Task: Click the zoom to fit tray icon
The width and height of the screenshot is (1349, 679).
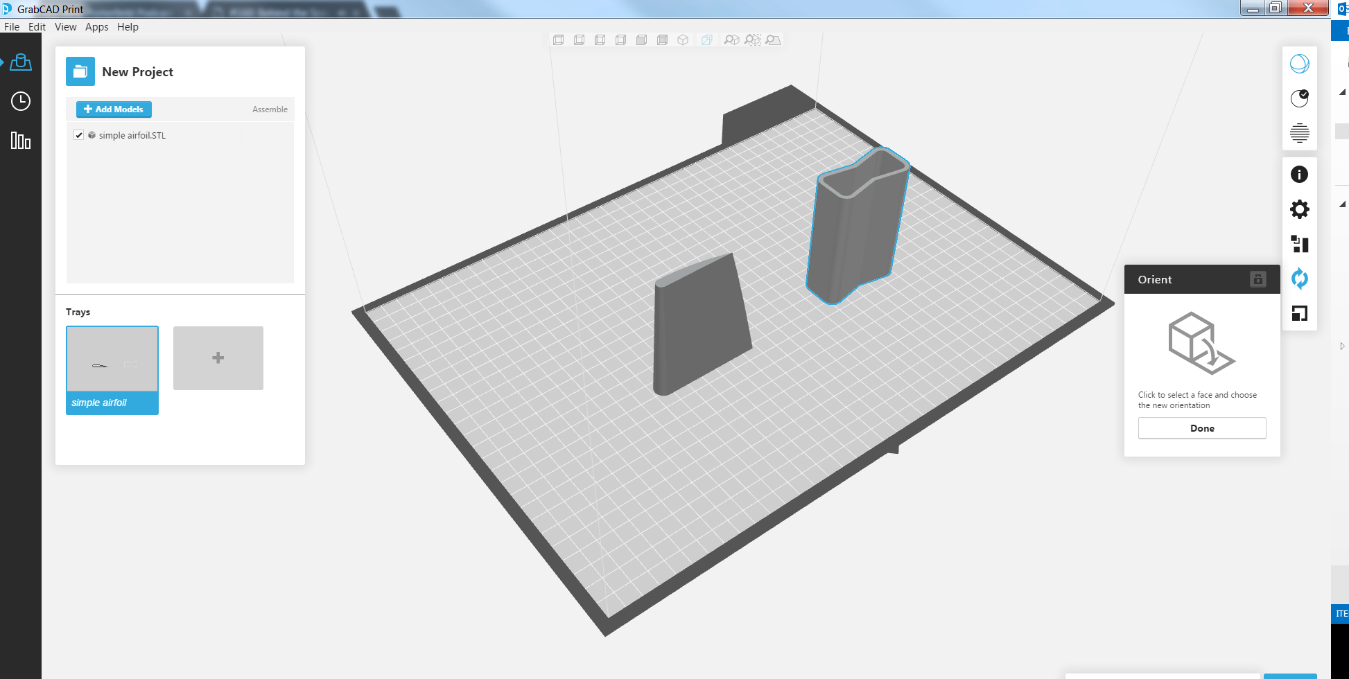Action: [x=772, y=40]
